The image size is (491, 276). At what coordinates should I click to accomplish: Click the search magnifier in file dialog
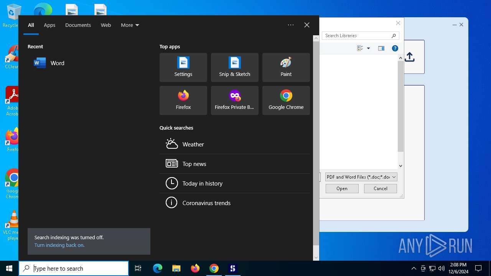tap(394, 36)
